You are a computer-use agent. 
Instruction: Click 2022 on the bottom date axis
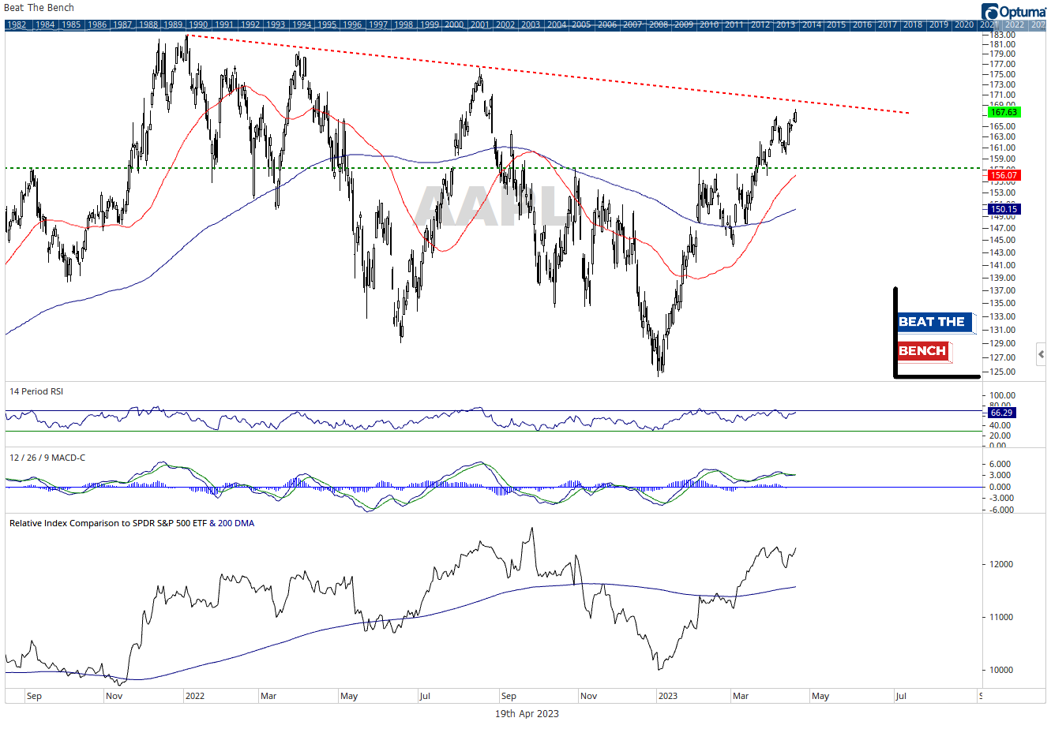[x=194, y=696]
